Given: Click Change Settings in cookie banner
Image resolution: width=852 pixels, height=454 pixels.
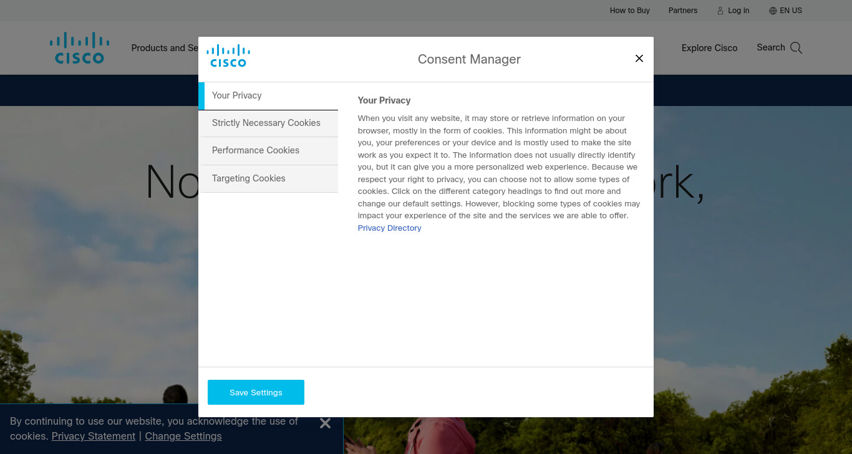Looking at the screenshot, I should (x=183, y=436).
